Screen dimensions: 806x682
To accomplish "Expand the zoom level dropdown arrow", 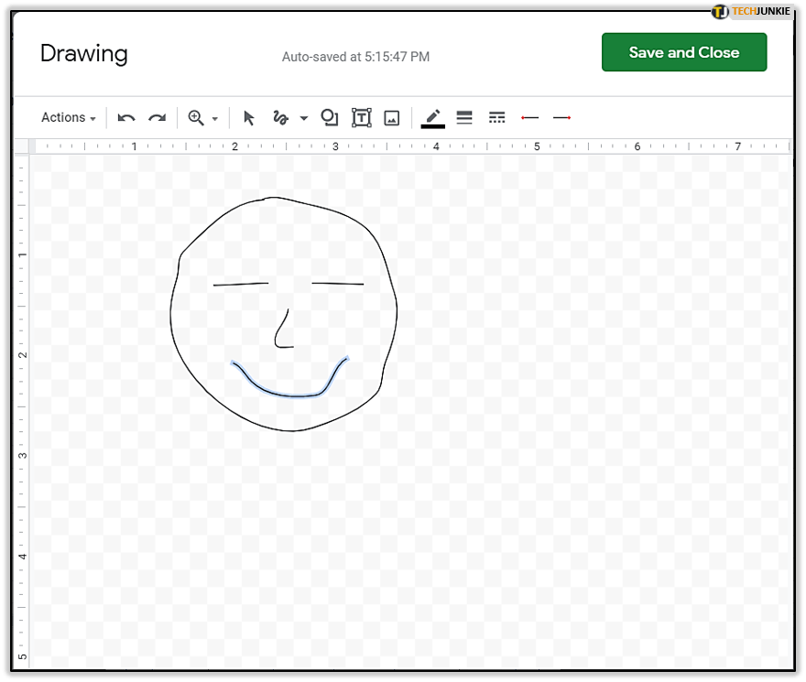I will [215, 119].
